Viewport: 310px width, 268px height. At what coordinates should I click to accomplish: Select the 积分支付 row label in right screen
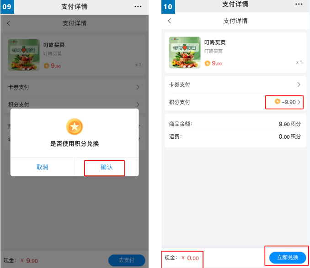coord(180,102)
